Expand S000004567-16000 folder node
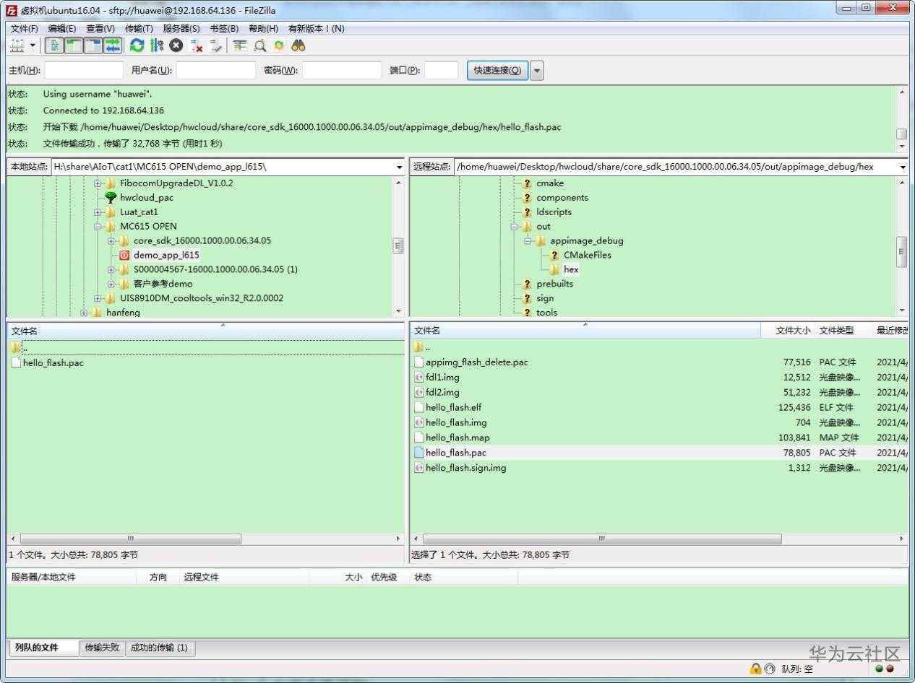915x683 pixels. [x=111, y=270]
